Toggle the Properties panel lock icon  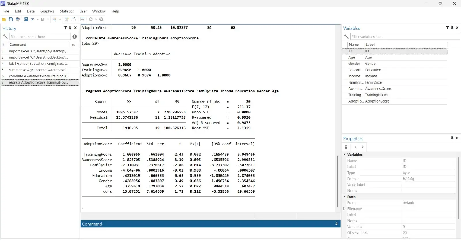(346, 147)
